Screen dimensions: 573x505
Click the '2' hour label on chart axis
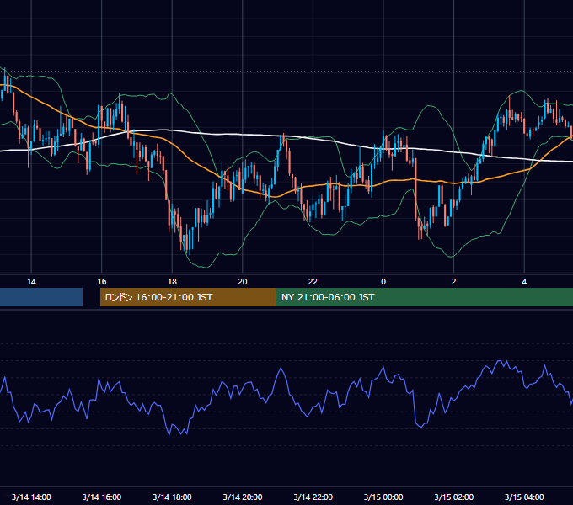tap(454, 282)
